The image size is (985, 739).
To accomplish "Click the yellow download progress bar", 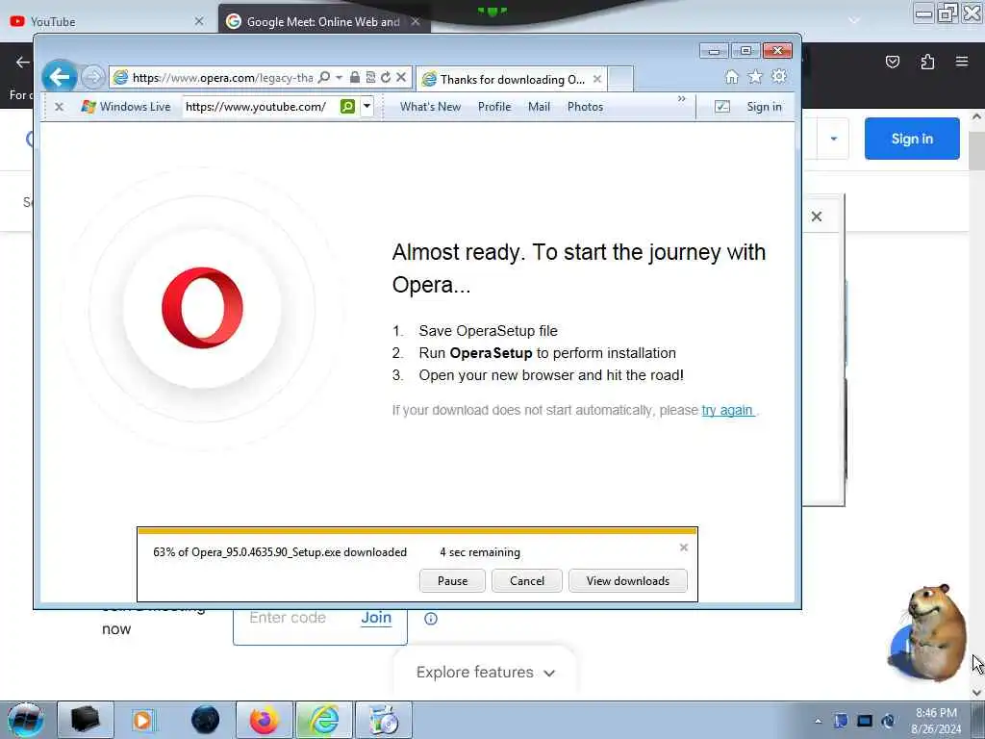I will click(417, 531).
